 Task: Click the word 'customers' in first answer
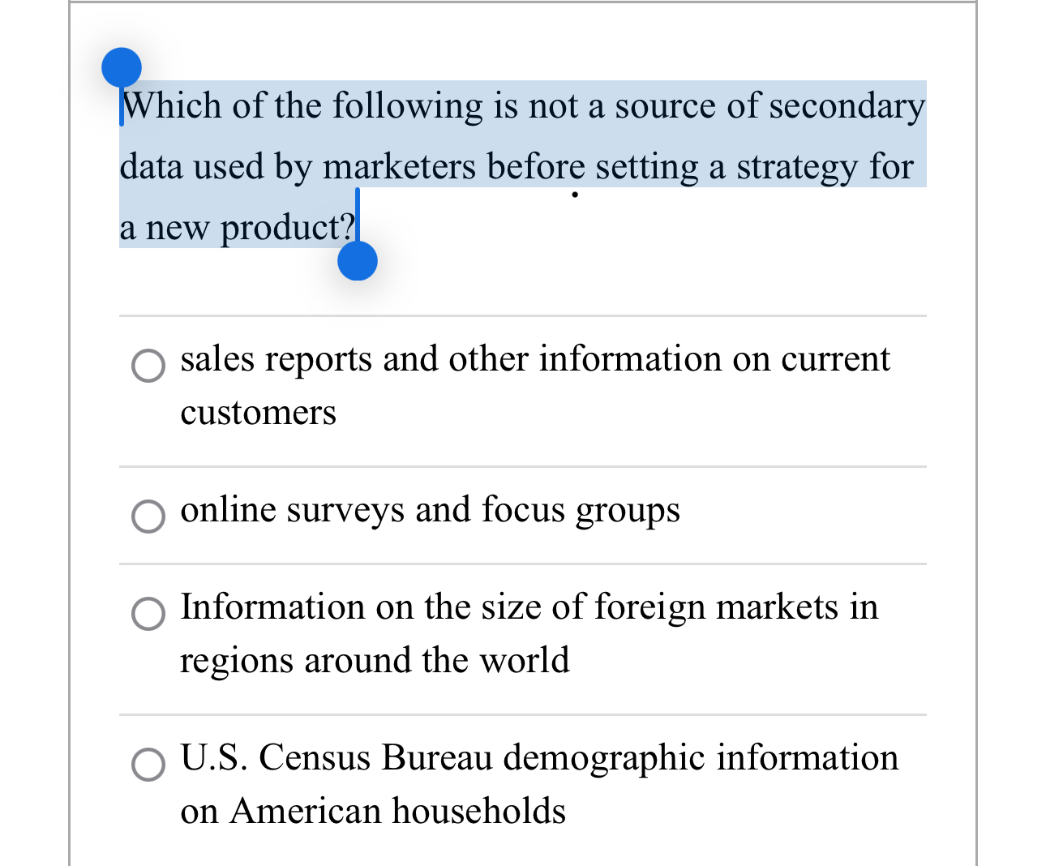coord(258,414)
